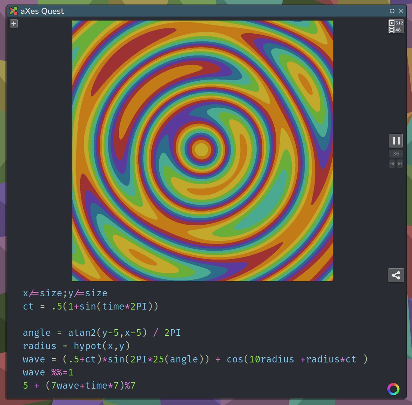Click last code line '5 + (7wave+time*7)%7'

(x=79, y=385)
